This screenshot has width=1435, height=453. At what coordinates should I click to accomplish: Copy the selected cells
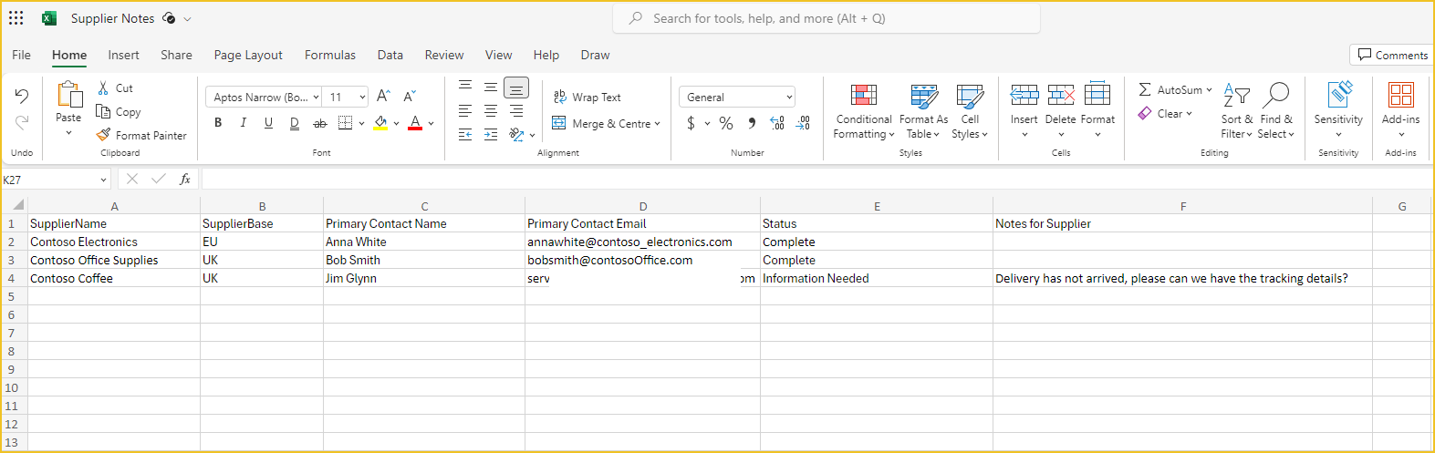(104, 111)
